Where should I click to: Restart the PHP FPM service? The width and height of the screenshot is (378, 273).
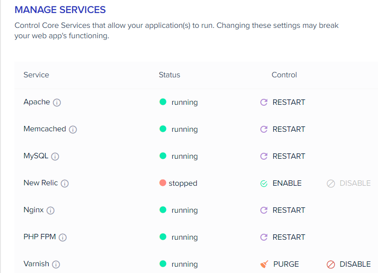pos(288,237)
